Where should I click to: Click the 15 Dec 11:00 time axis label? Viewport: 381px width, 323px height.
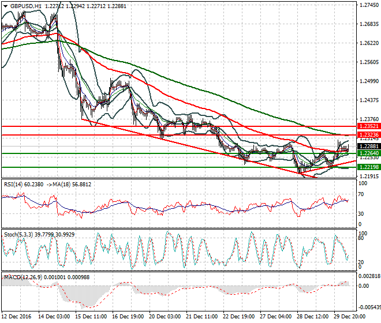pos(91,317)
